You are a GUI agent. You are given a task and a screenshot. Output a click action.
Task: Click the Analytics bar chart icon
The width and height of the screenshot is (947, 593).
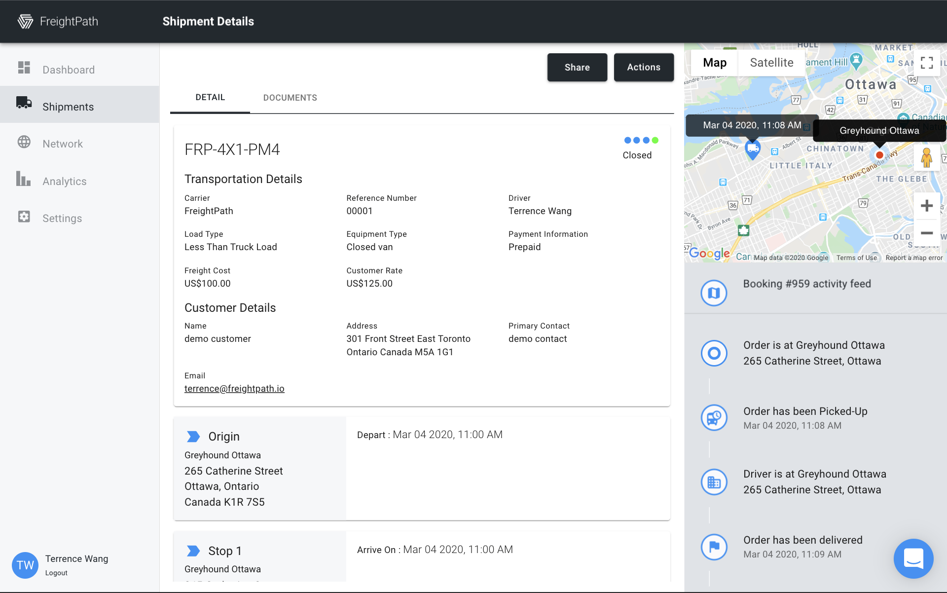tap(23, 179)
